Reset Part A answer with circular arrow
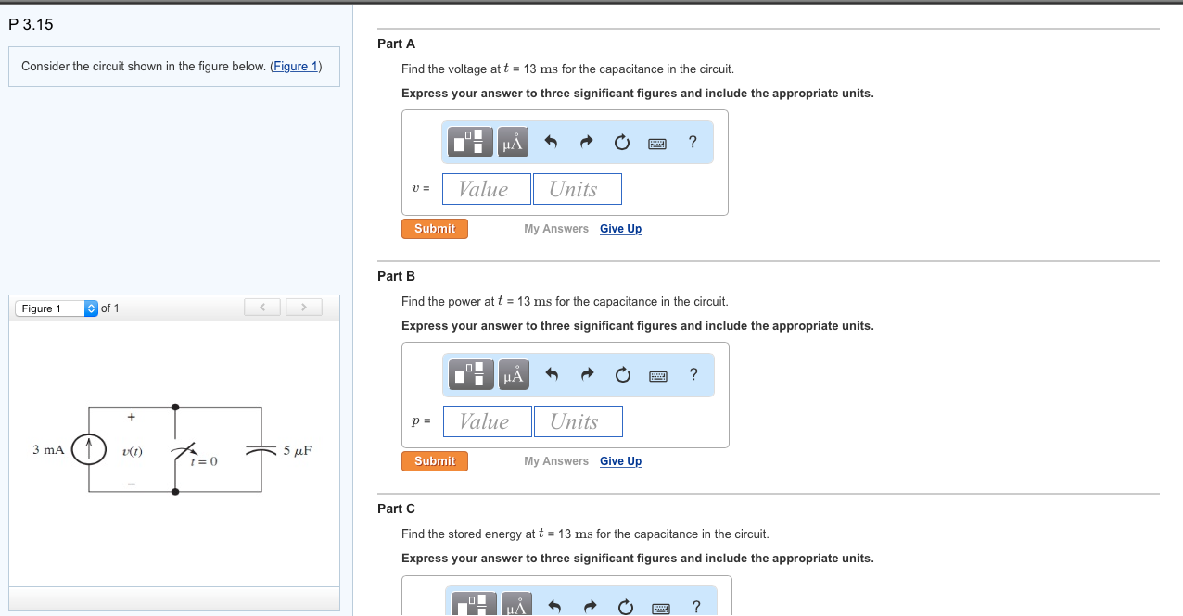The image size is (1183, 616). coord(621,142)
